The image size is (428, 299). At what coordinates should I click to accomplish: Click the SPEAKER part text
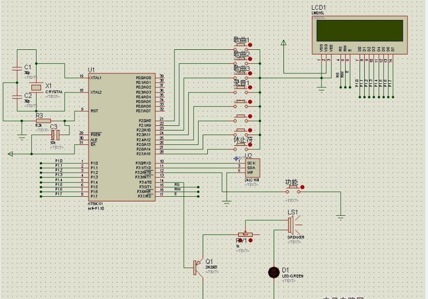[296, 237]
